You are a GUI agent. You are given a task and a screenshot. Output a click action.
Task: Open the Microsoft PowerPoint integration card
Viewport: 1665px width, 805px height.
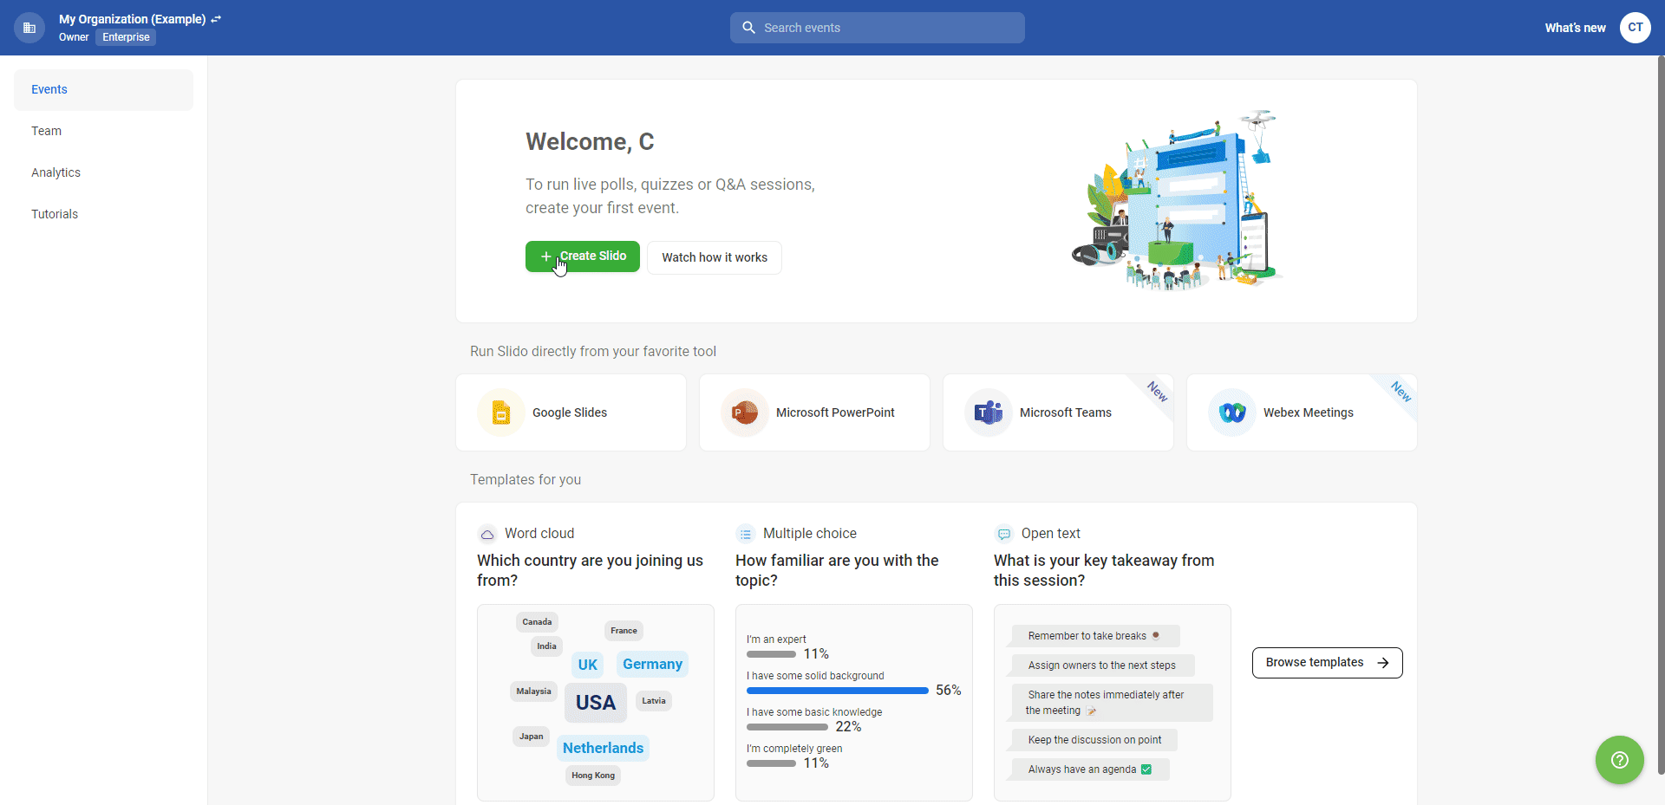pyautogui.click(x=815, y=412)
